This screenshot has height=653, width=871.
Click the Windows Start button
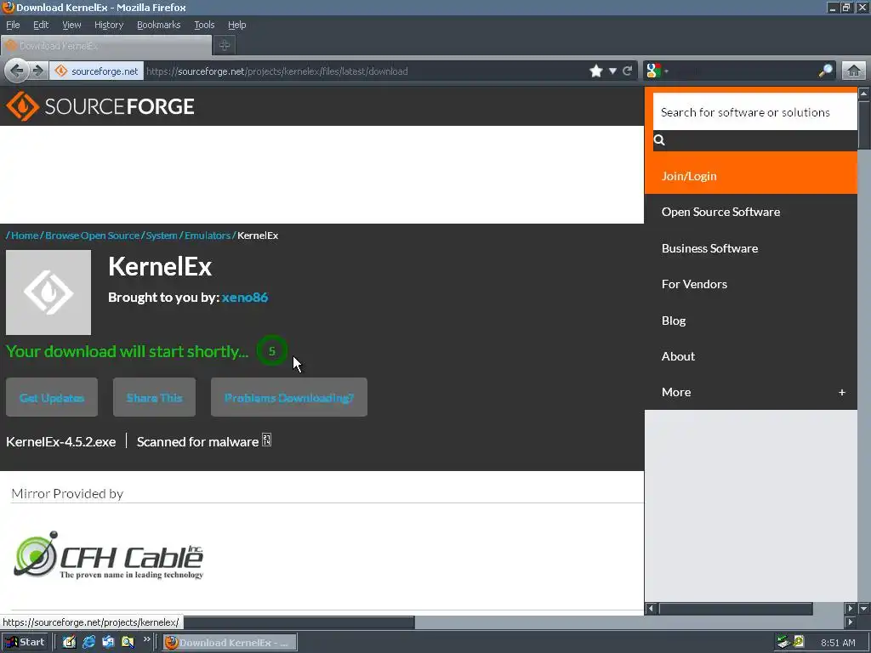click(25, 643)
